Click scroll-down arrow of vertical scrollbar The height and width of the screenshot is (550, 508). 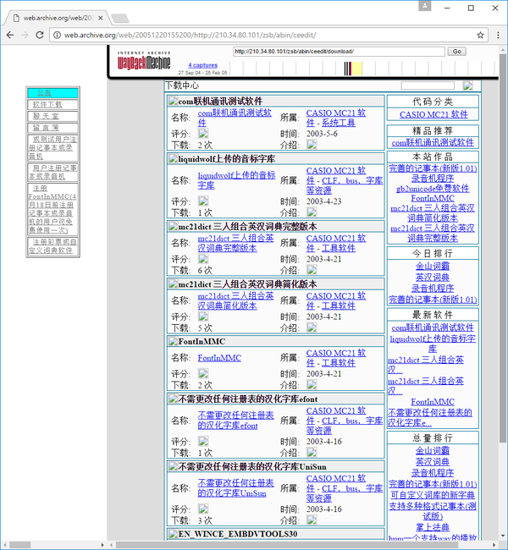click(503, 536)
